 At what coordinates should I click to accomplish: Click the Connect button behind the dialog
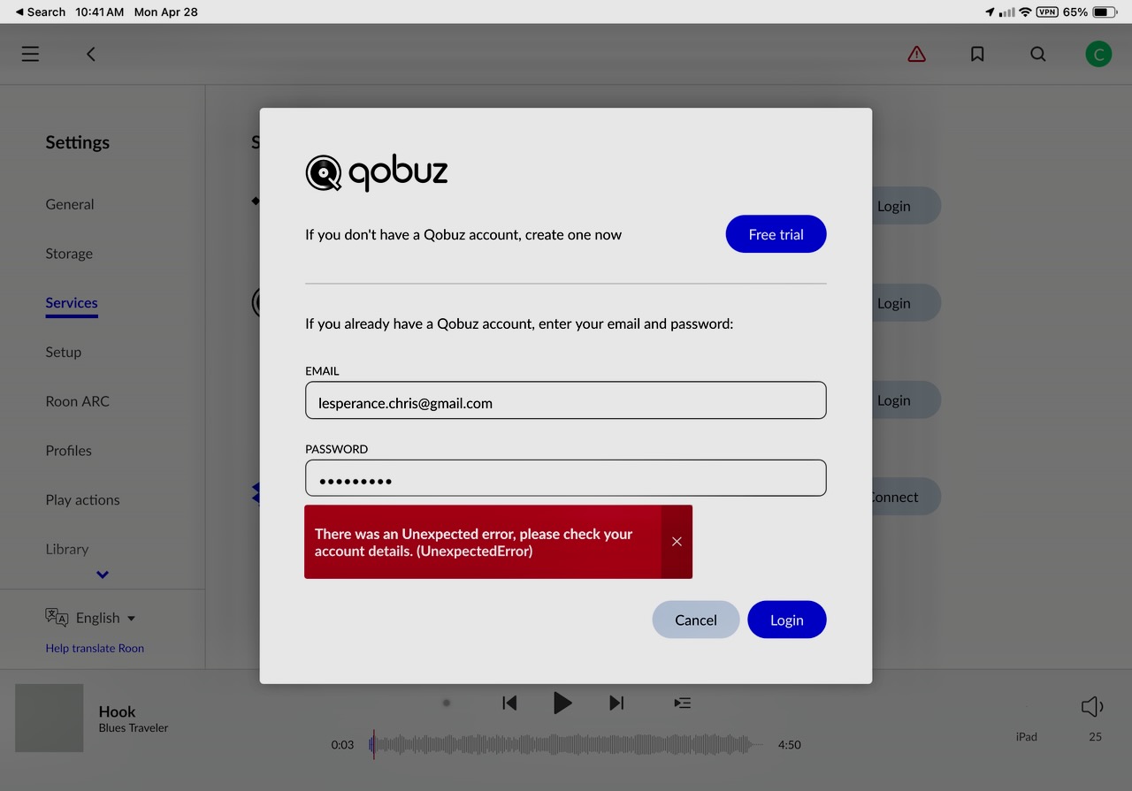point(906,497)
